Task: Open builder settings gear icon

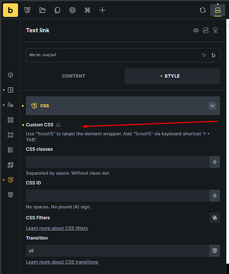Action: (x=72, y=10)
